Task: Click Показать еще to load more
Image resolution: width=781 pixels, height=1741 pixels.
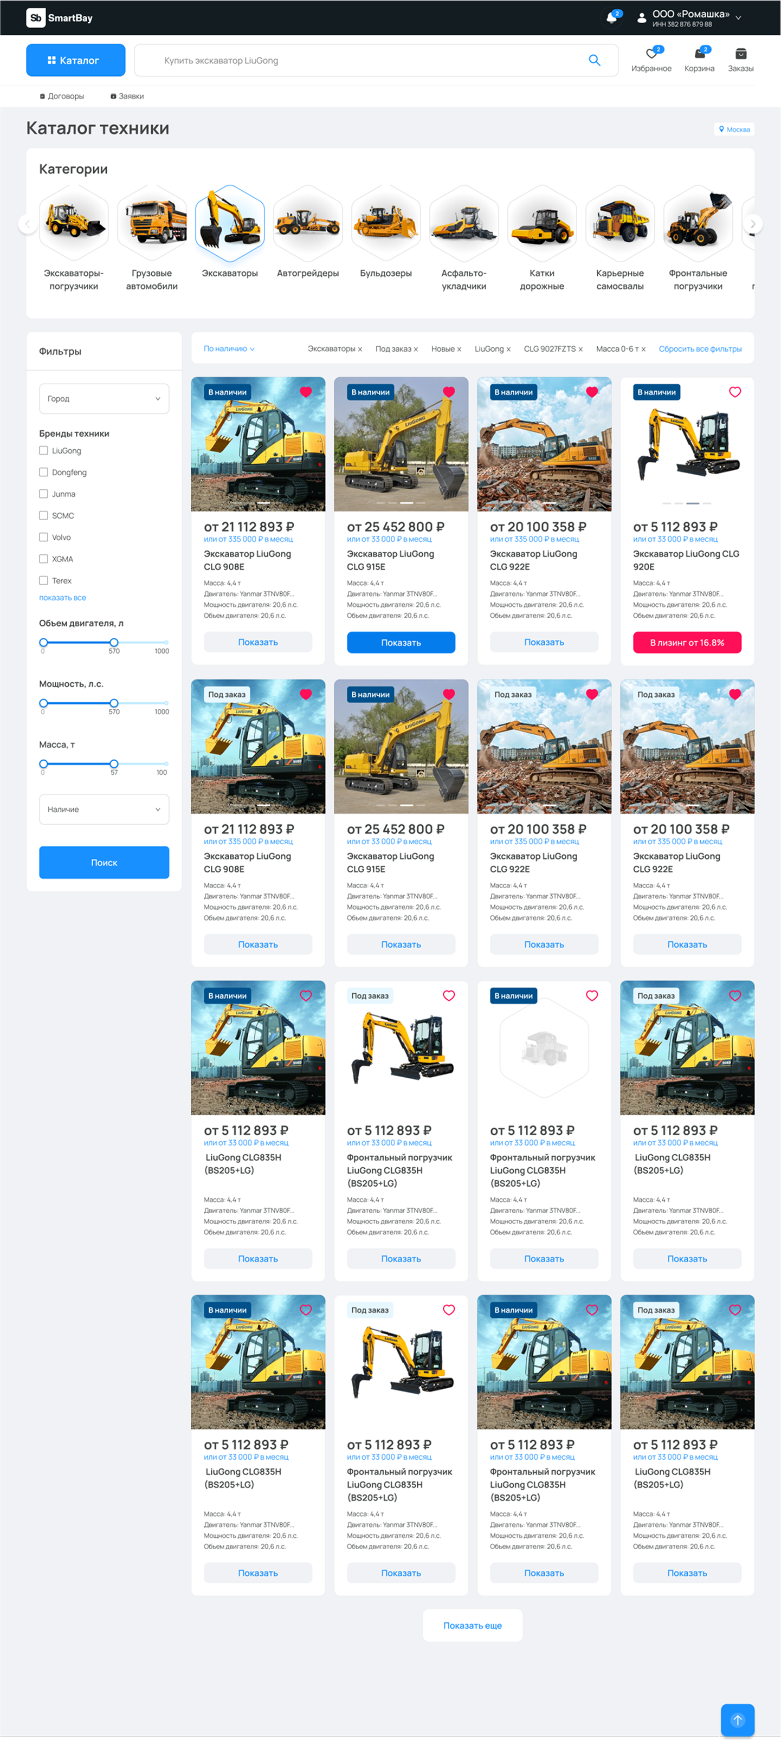Action: point(473,1626)
